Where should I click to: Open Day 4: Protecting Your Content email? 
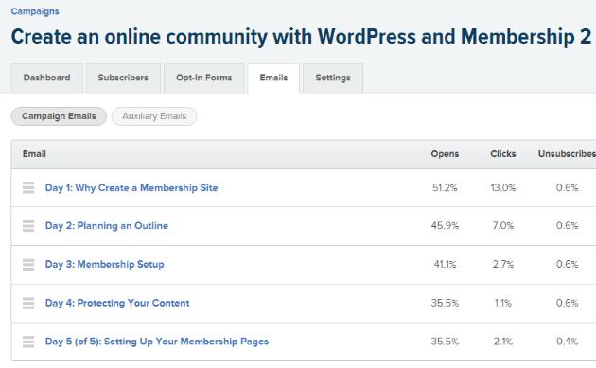click(117, 303)
